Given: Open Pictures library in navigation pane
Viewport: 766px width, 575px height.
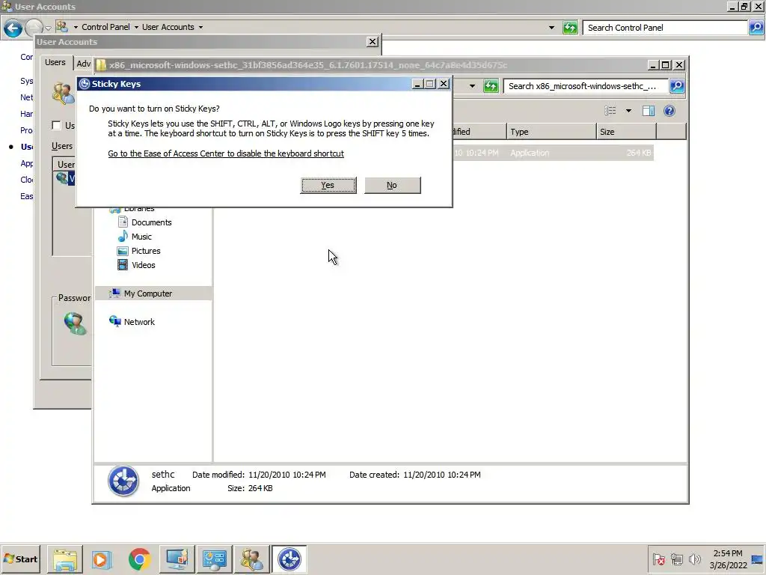Looking at the screenshot, I should click(146, 251).
